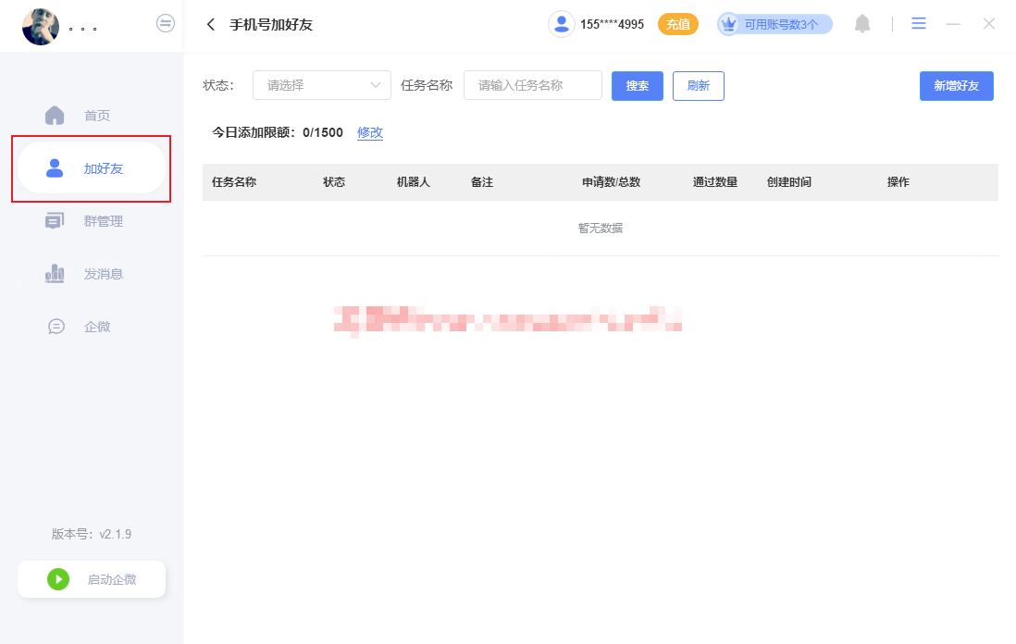Click the 首页 home icon

(55, 116)
